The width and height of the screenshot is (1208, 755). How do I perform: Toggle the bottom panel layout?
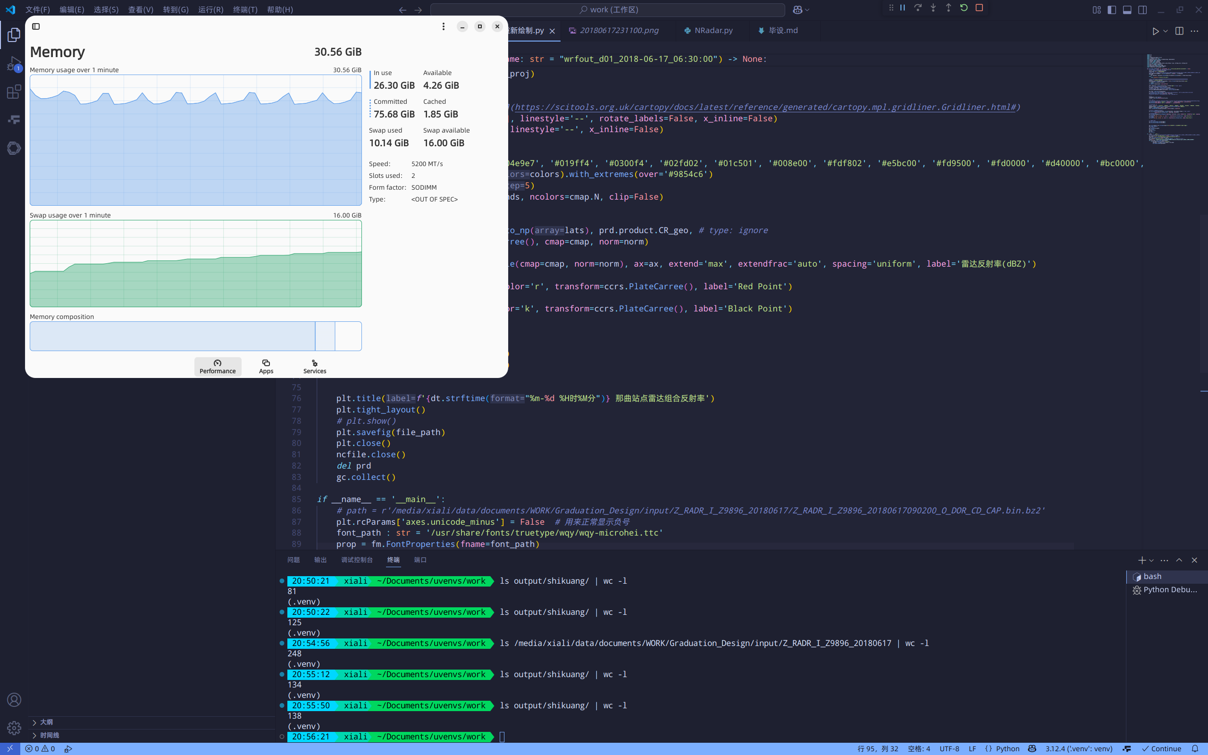pyautogui.click(x=1127, y=9)
